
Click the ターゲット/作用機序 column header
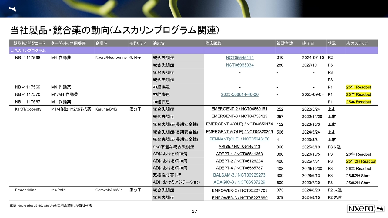(x=68, y=43)
